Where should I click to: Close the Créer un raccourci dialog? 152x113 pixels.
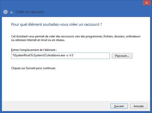[x=146, y=3]
